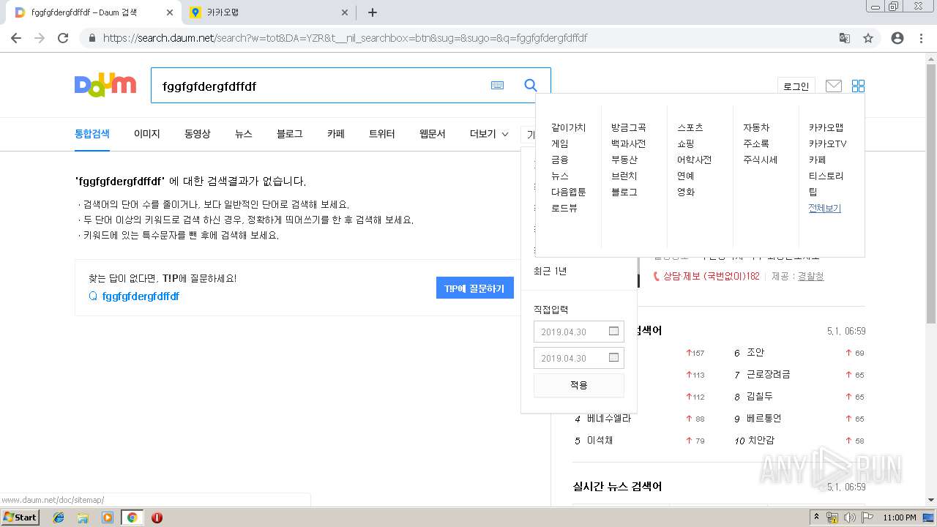Click the fggfgfdergfdffdf TIP question link
The width and height of the screenshot is (937, 527).
pyautogui.click(x=141, y=296)
